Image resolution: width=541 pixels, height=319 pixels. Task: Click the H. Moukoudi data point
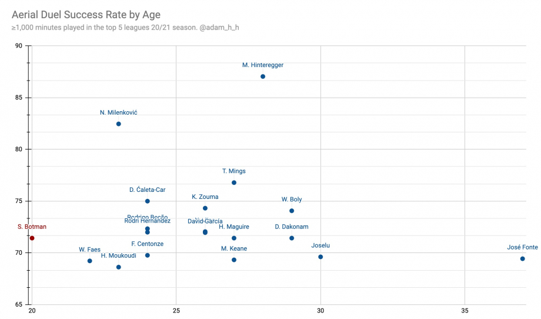pyautogui.click(x=118, y=267)
